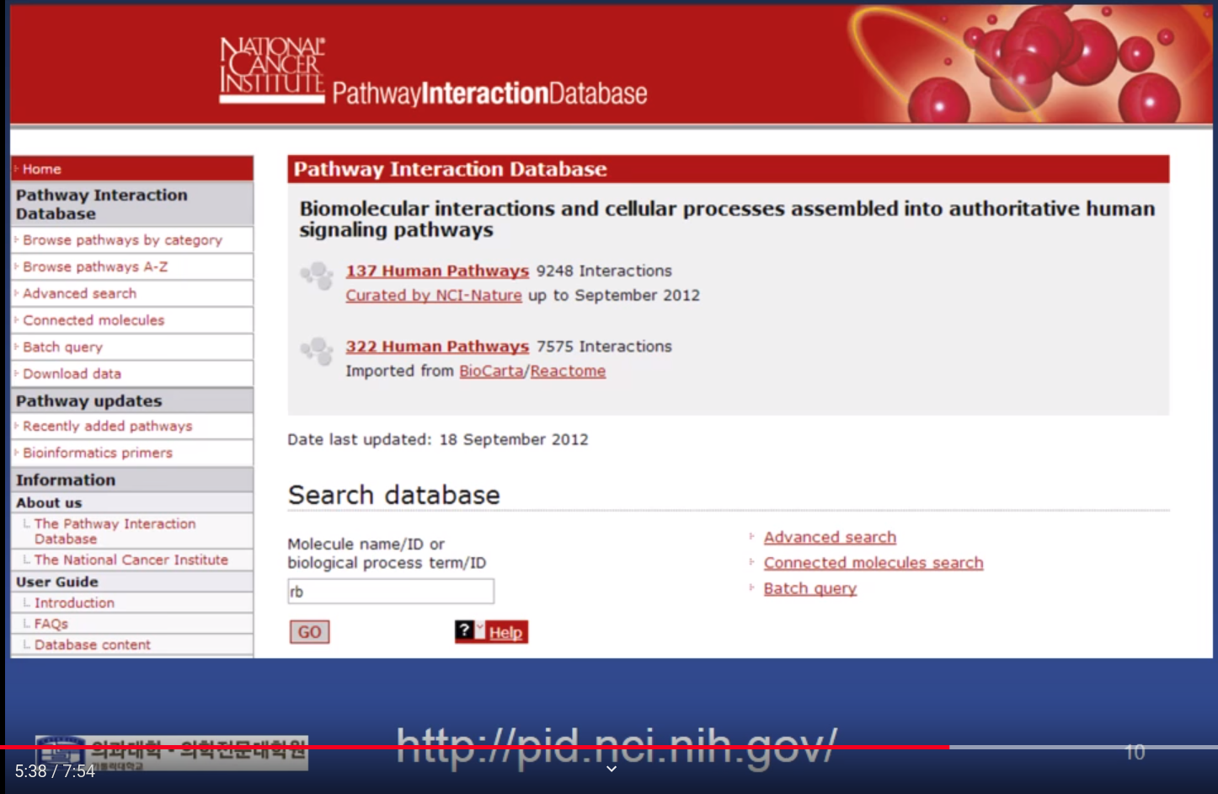1218x794 pixels.
Task: Open The National Cancer Institute page
Action: [x=131, y=560]
